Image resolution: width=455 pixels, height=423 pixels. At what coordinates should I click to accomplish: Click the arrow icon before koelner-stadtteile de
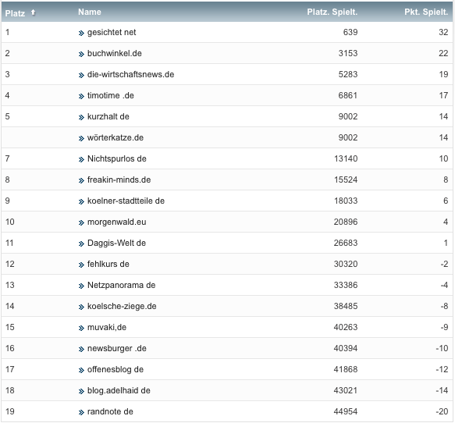coord(81,201)
